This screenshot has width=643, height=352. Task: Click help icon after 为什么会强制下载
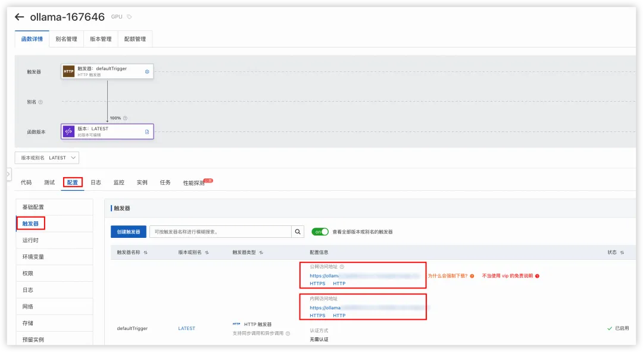(472, 276)
